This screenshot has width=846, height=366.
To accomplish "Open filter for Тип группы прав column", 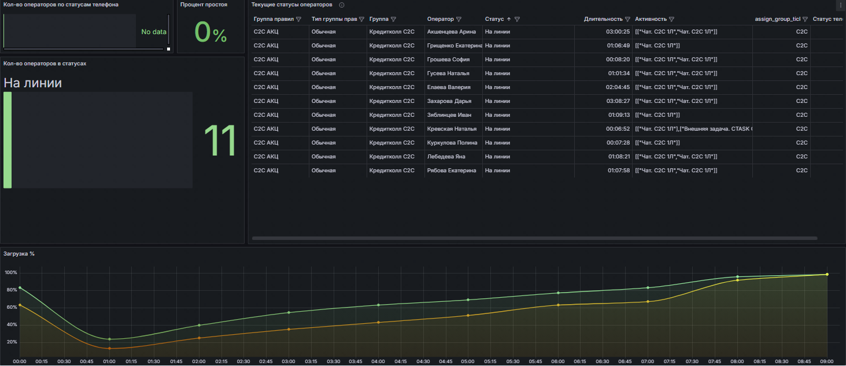I will (x=361, y=19).
